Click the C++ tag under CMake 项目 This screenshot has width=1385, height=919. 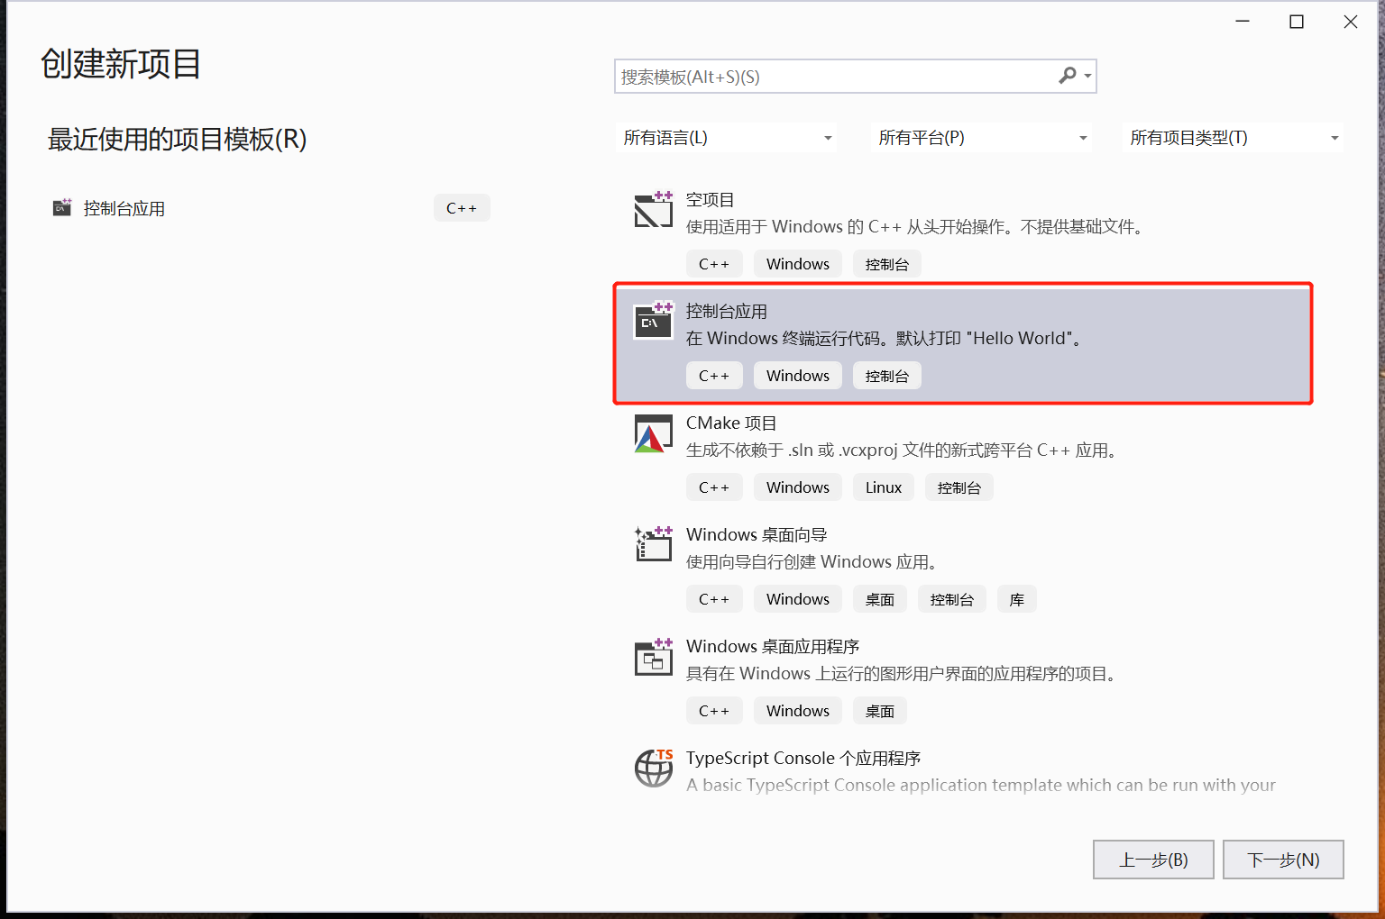(x=714, y=487)
